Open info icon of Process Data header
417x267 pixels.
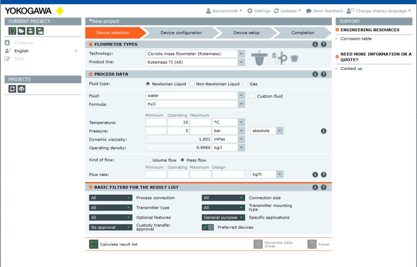[315, 74]
